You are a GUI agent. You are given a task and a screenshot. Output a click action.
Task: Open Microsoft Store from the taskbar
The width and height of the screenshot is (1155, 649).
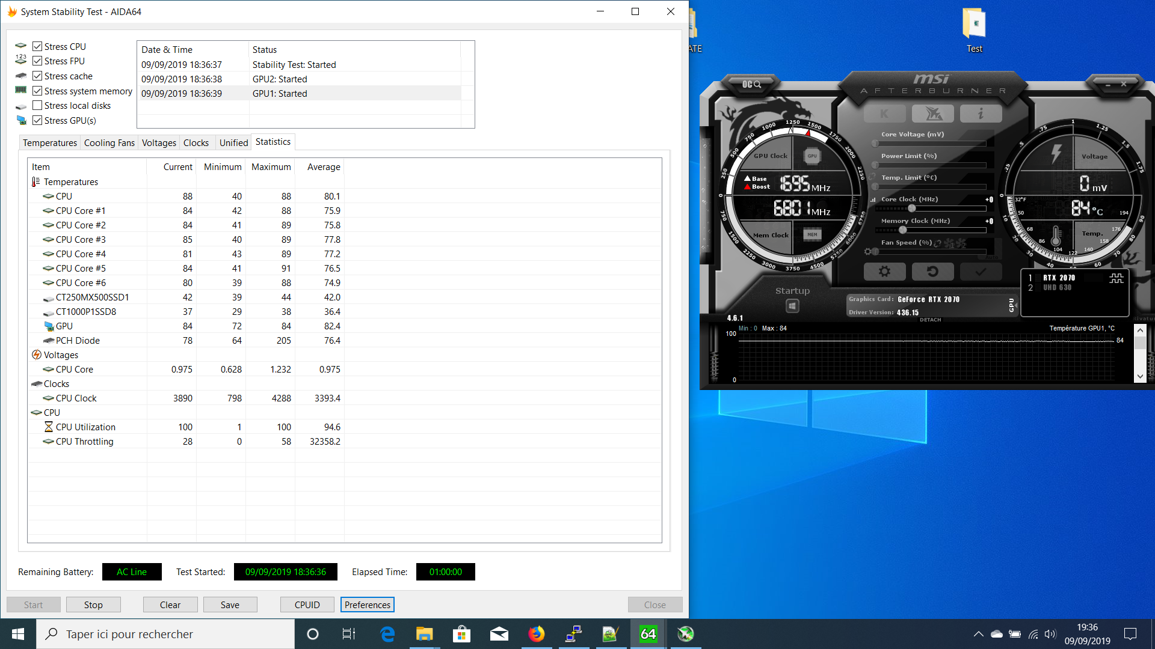point(461,634)
